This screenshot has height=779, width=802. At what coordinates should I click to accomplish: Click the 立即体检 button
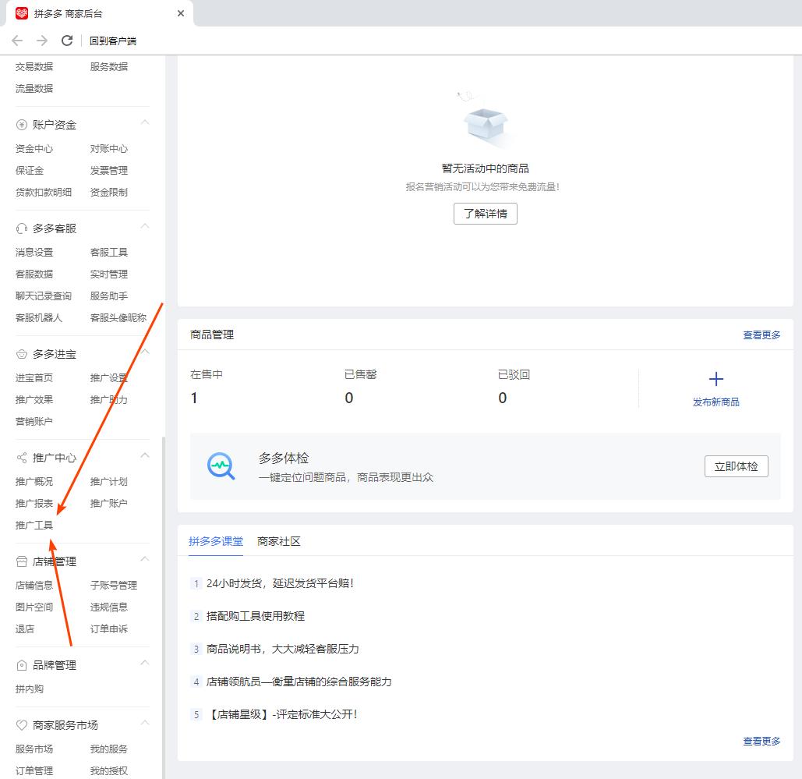pyautogui.click(x=735, y=466)
